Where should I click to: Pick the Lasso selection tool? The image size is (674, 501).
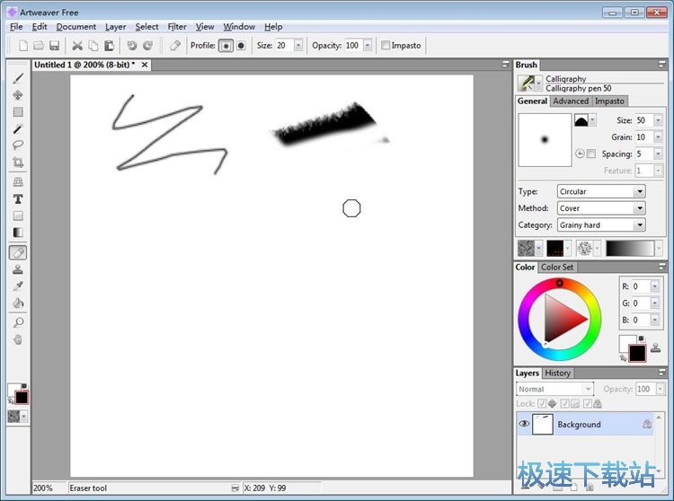[18, 145]
